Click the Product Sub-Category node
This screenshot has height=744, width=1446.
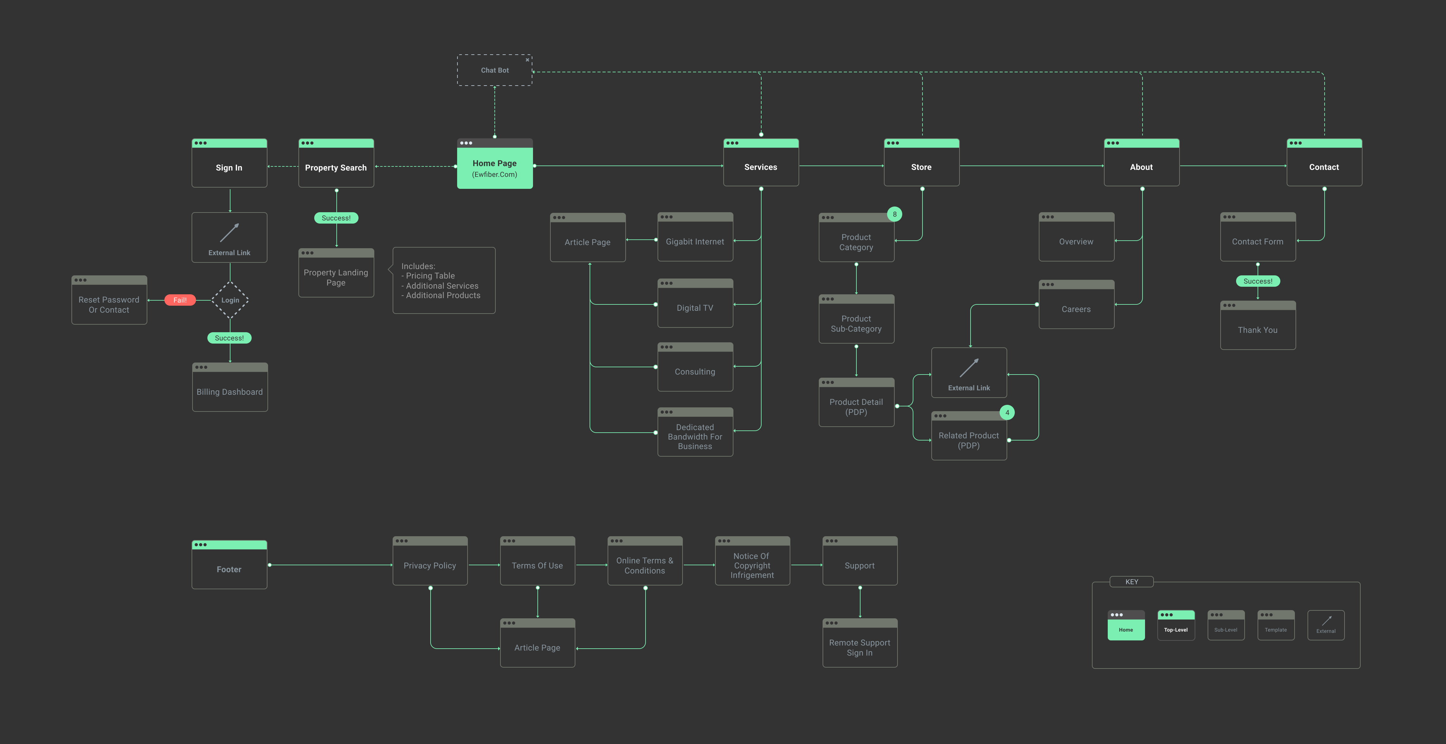(x=857, y=319)
